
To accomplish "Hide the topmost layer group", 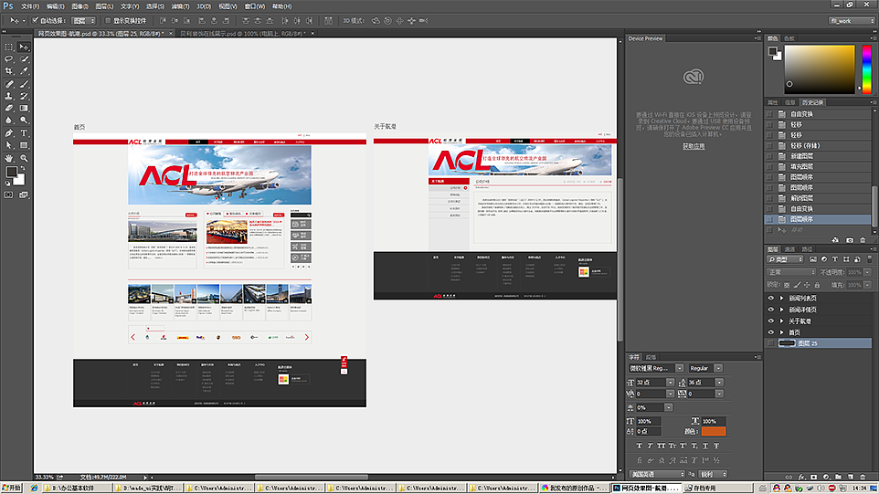I will pyautogui.click(x=771, y=298).
